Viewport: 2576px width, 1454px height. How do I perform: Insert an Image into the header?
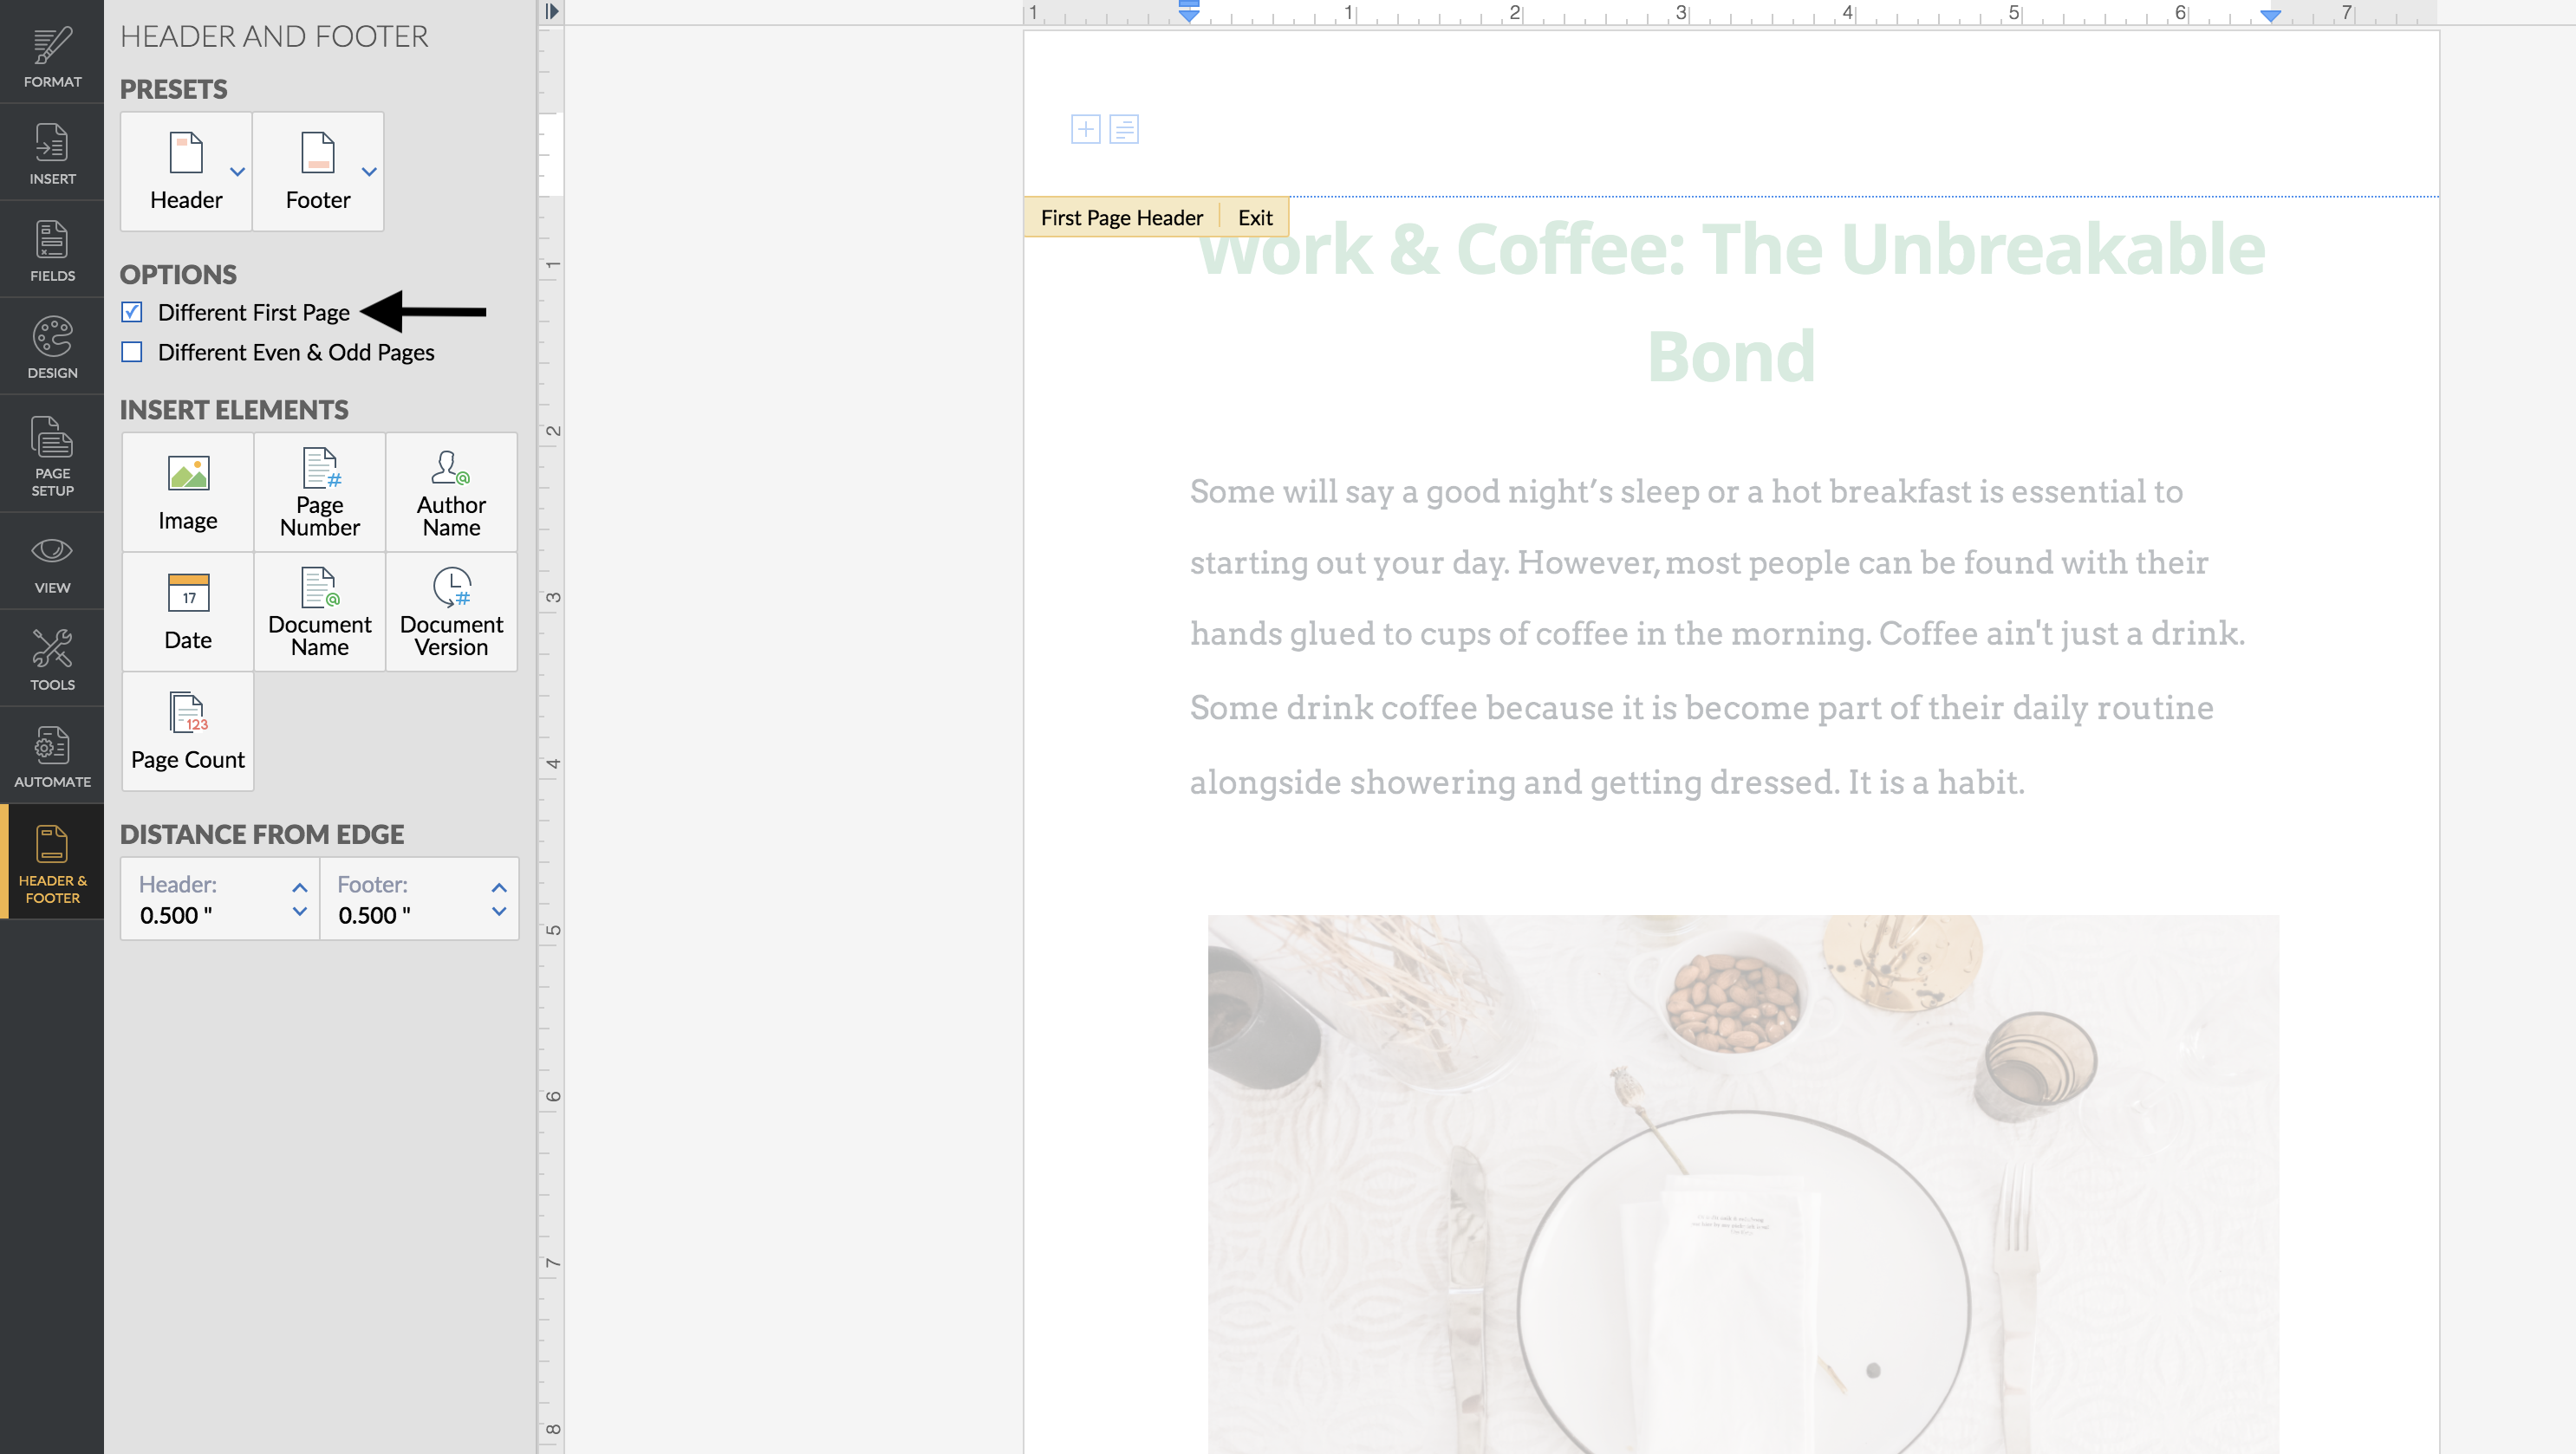(188, 492)
